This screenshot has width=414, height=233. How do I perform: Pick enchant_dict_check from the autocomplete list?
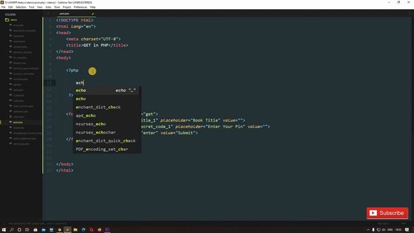tap(107, 107)
